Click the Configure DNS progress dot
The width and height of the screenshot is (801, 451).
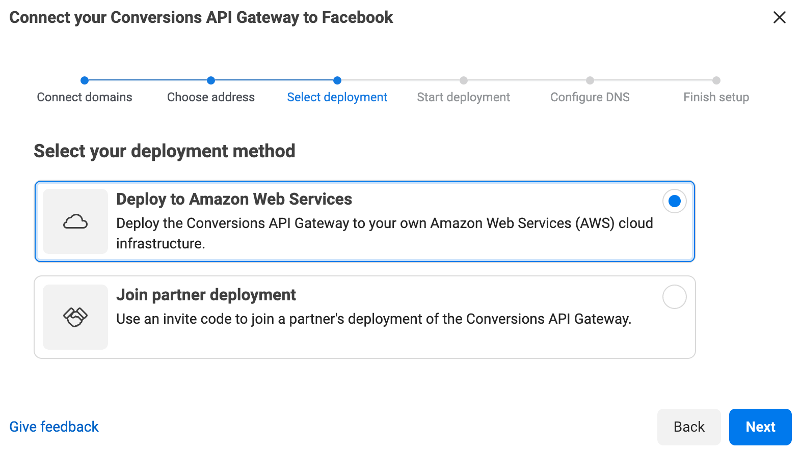(590, 80)
